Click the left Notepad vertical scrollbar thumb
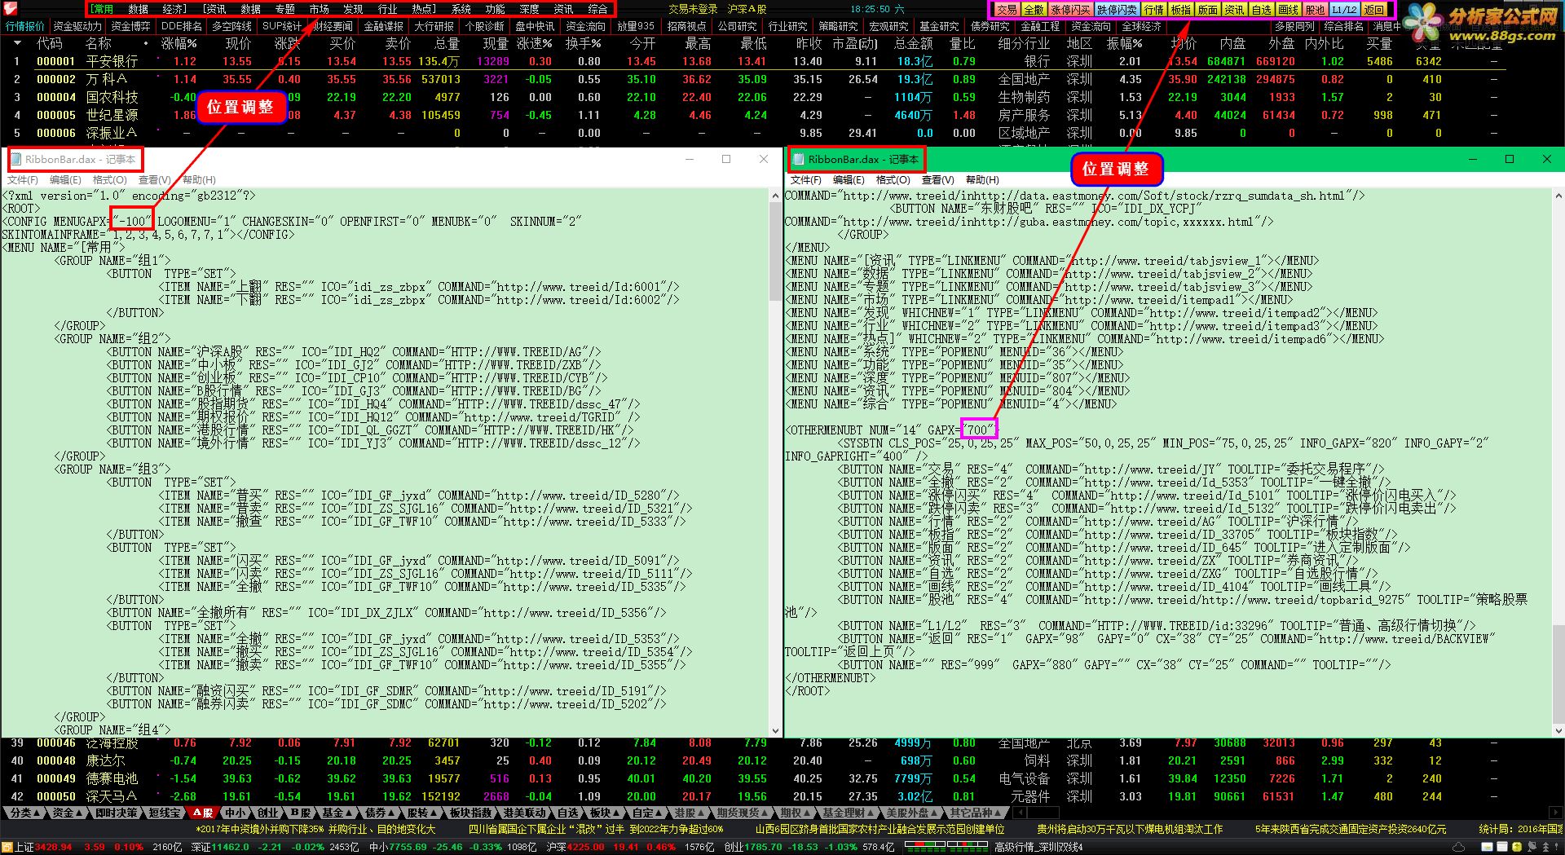 [x=775, y=250]
